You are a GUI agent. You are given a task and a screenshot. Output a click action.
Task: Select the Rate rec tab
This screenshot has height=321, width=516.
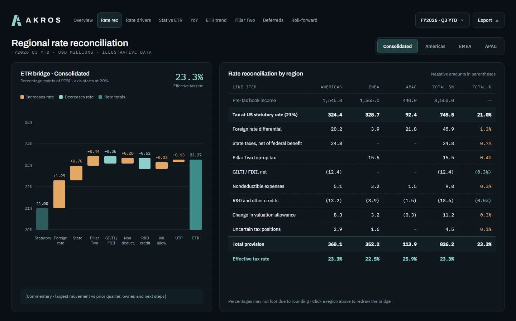coord(109,20)
